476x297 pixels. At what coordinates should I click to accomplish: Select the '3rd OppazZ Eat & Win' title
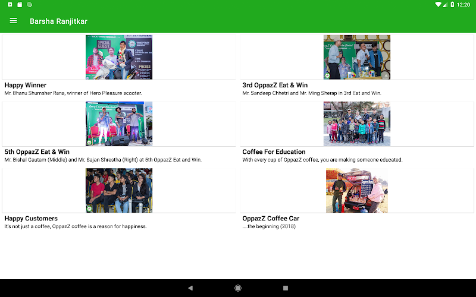275,85
